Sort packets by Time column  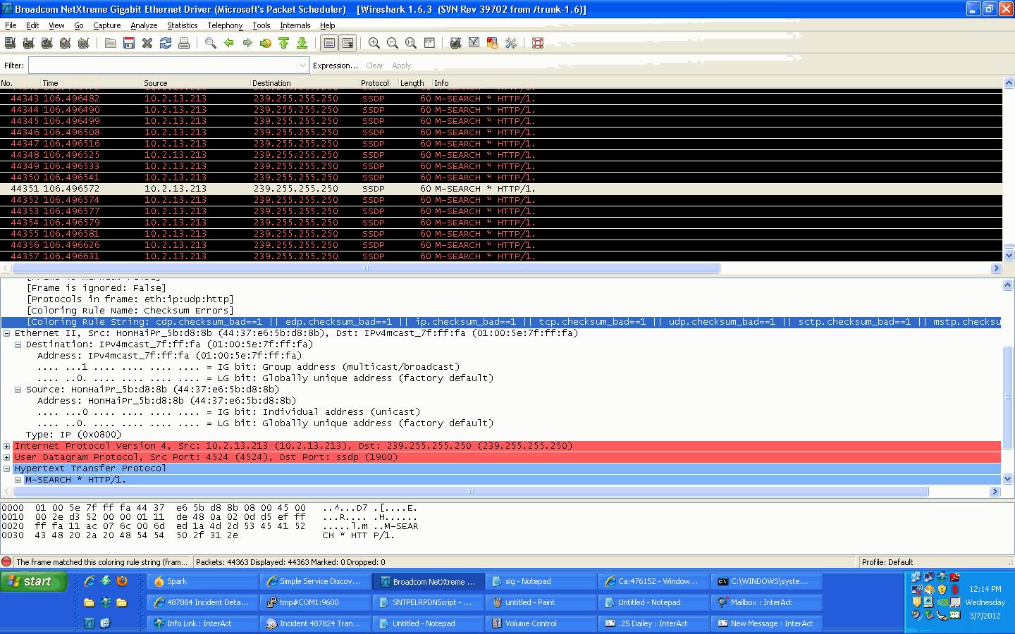point(92,83)
